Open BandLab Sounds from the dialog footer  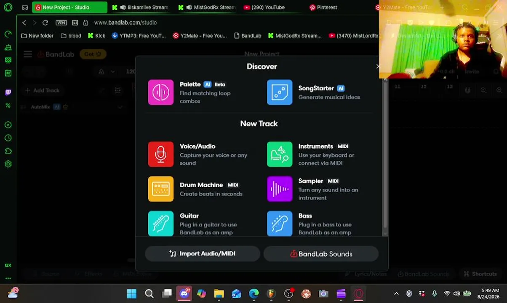click(x=321, y=254)
